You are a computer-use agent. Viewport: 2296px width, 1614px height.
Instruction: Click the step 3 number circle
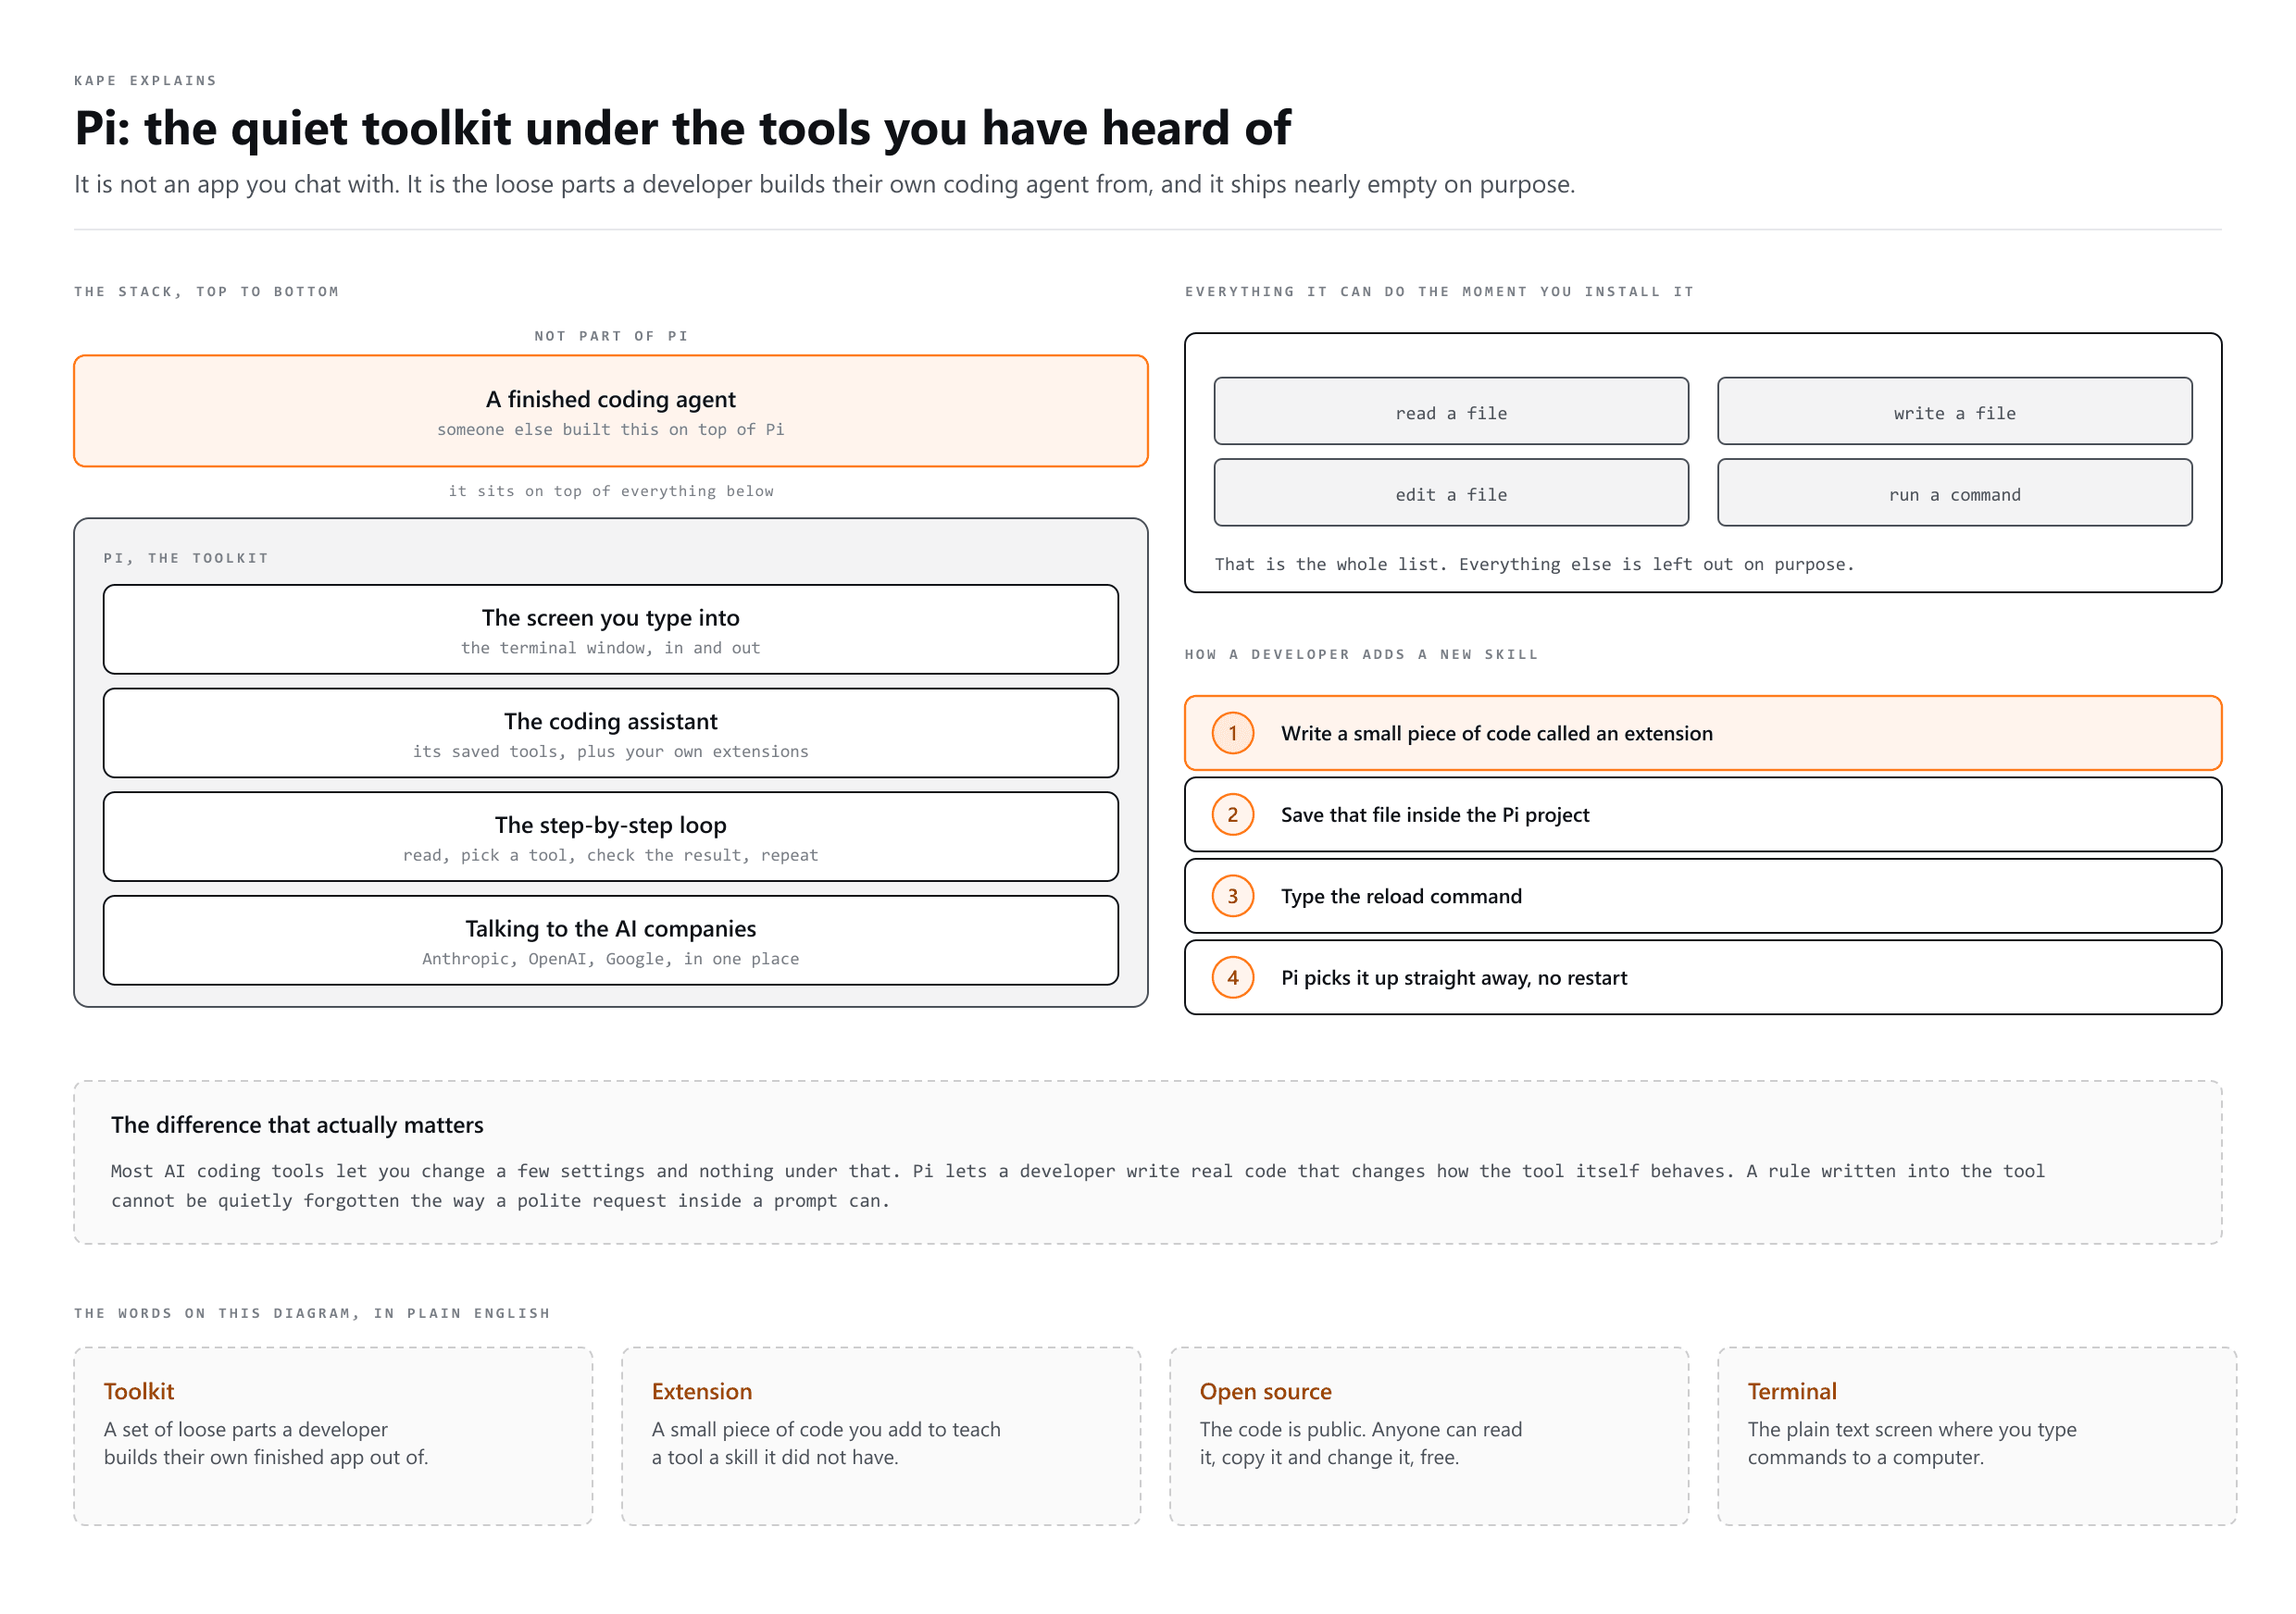[x=1232, y=897]
